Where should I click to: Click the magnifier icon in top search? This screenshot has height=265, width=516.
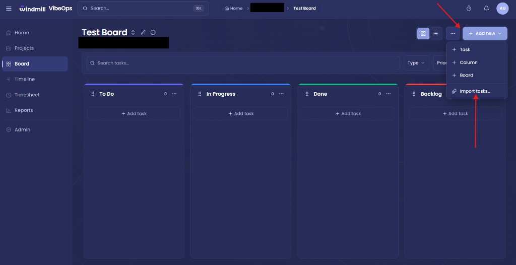85,8
